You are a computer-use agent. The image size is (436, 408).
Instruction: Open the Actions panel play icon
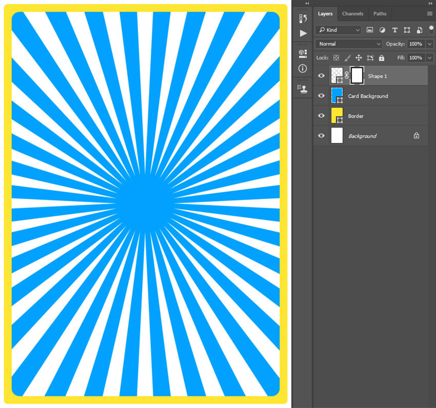pyautogui.click(x=303, y=33)
